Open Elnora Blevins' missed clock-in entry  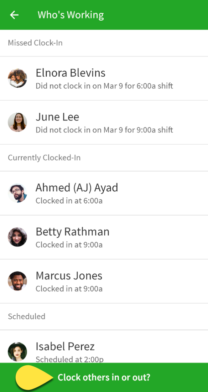tap(104, 78)
